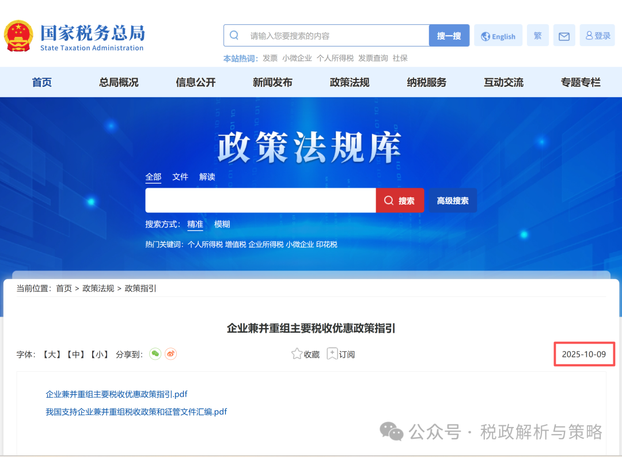Click the State Taxation Administration emblem logo

(x=19, y=36)
